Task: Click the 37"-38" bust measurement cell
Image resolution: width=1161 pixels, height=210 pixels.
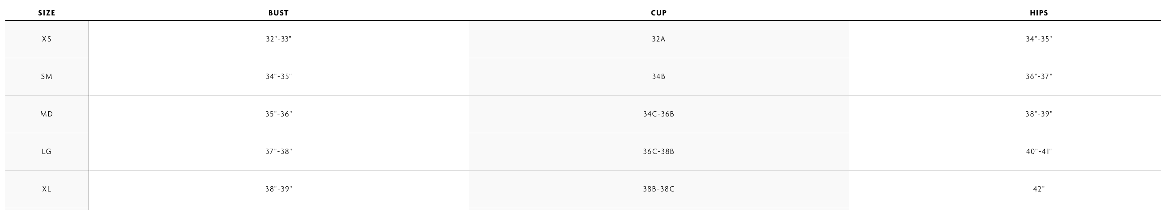Action: (x=279, y=152)
